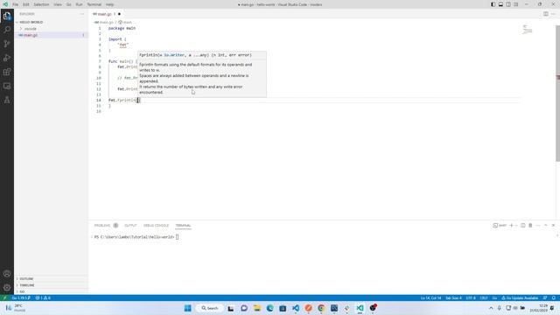Click the terminal prompt input area
This screenshot has height=315, width=560.
point(177,237)
